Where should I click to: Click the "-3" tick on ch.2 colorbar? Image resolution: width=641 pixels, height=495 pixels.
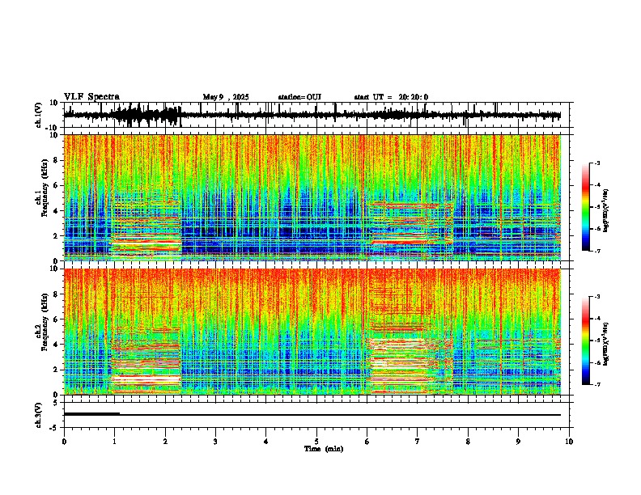[x=597, y=297]
